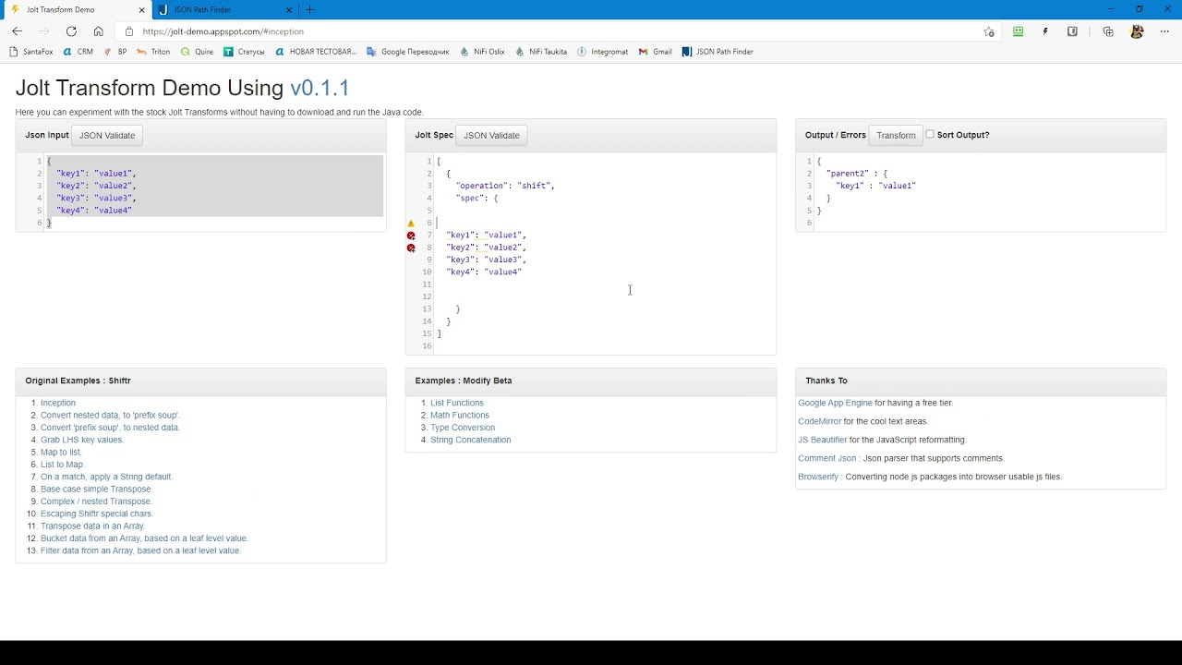Open the JS Beautifier link

[x=823, y=440]
